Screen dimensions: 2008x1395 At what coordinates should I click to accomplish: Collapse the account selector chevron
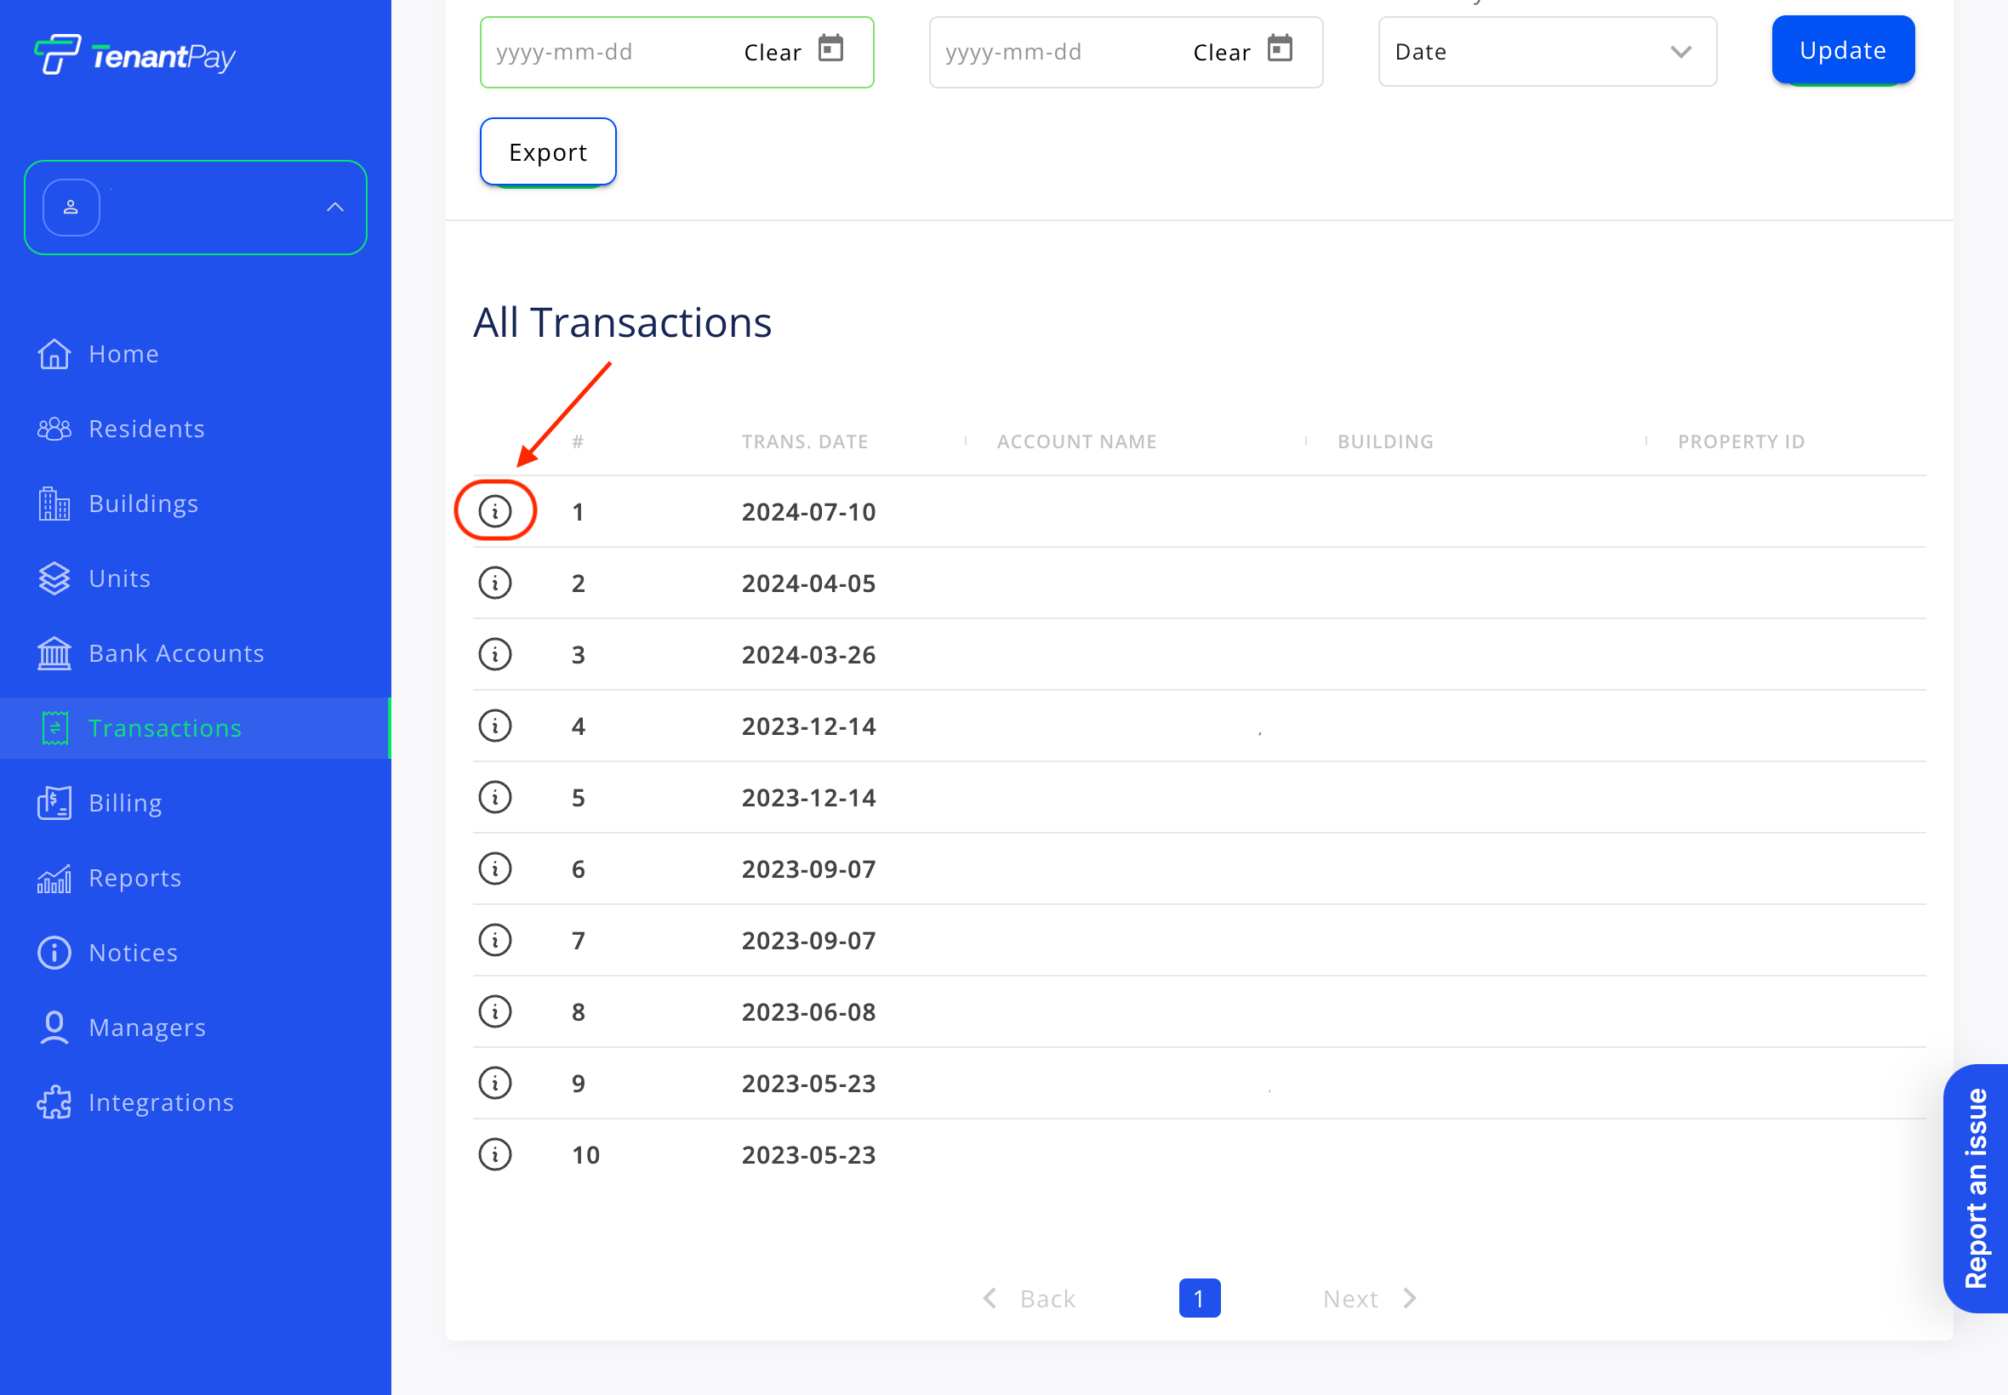tap(335, 208)
